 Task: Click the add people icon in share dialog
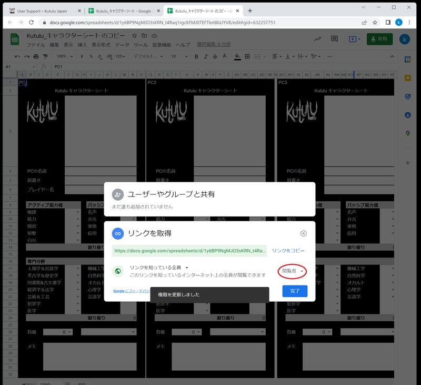(x=118, y=194)
